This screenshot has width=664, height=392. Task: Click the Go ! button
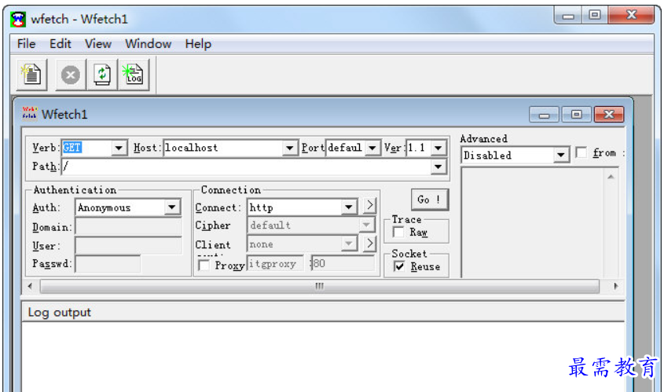[x=429, y=200]
